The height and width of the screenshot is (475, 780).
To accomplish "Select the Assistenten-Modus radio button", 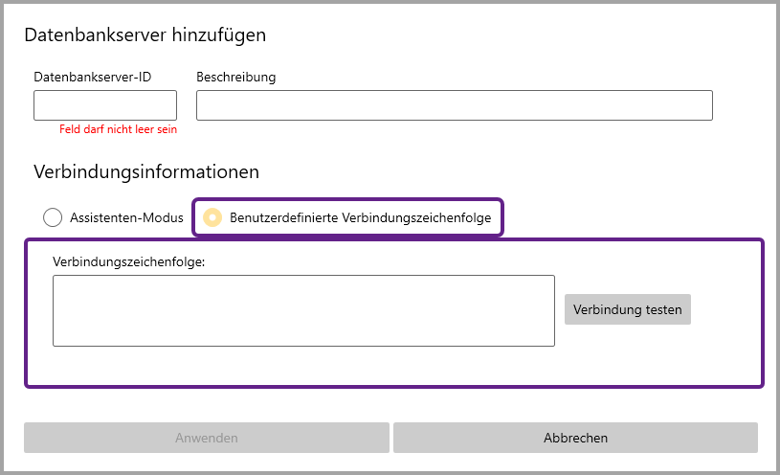I will pyautogui.click(x=53, y=217).
